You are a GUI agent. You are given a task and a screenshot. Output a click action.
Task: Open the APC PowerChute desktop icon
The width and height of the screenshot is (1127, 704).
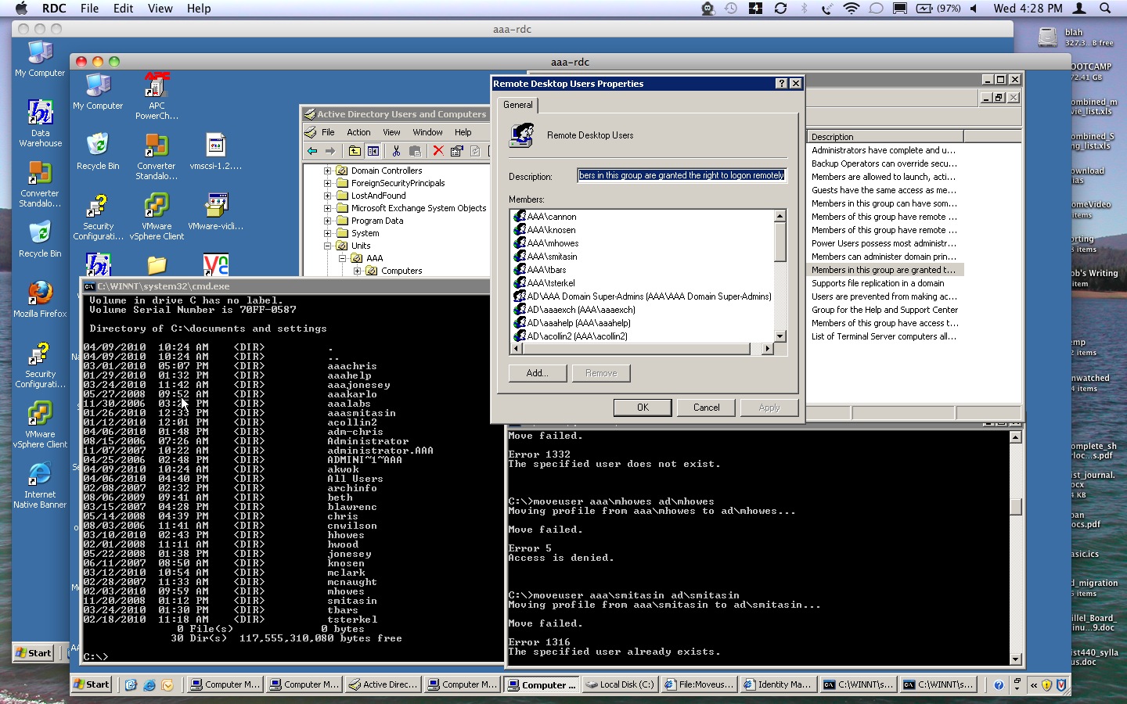point(157,86)
